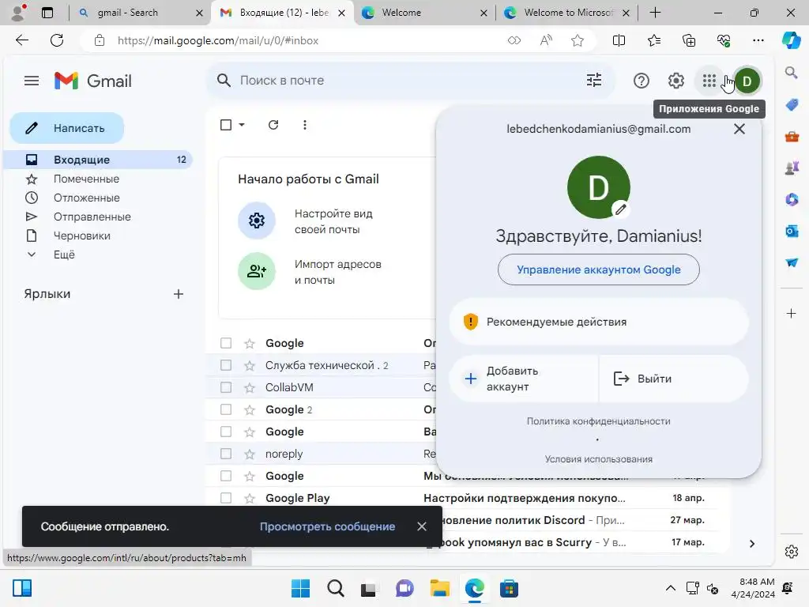The height and width of the screenshot is (607, 809).
Task: Open the Gmail support help icon
Action: 641,81
